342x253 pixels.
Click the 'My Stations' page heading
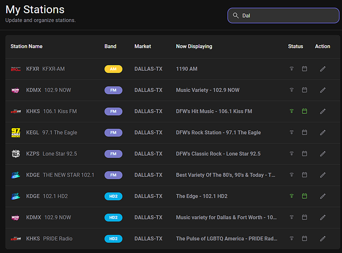pyautogui.click(x=35, y=10)
